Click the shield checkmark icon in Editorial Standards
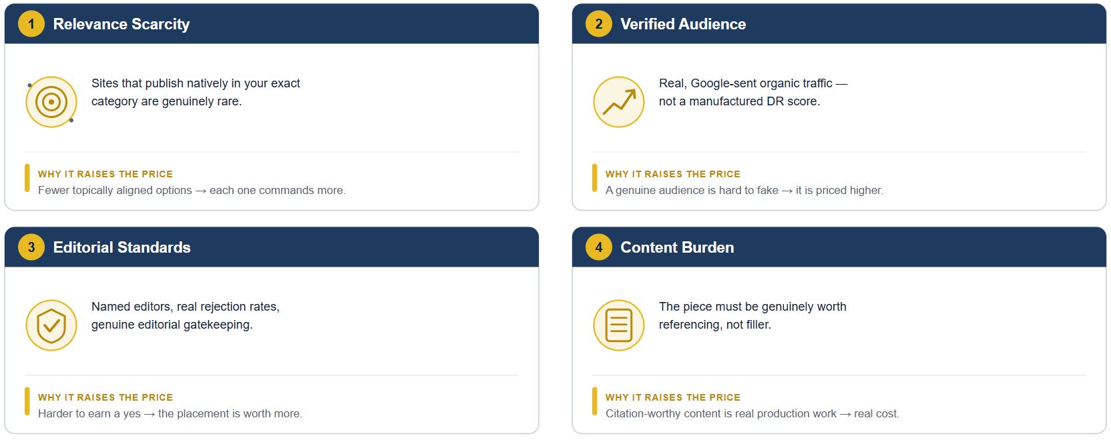This screenshot has height=440, width=1111. pos(51,325)
